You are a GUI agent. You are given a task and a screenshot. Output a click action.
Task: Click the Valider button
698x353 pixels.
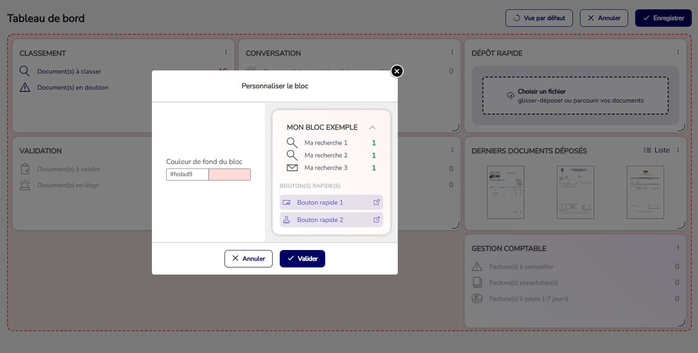click(x=302, y=259)
